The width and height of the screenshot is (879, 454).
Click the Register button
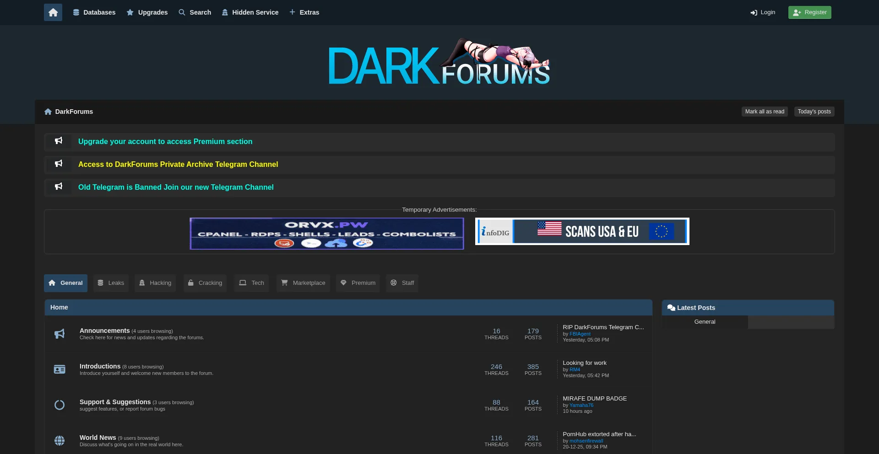[x=809, y=12]
